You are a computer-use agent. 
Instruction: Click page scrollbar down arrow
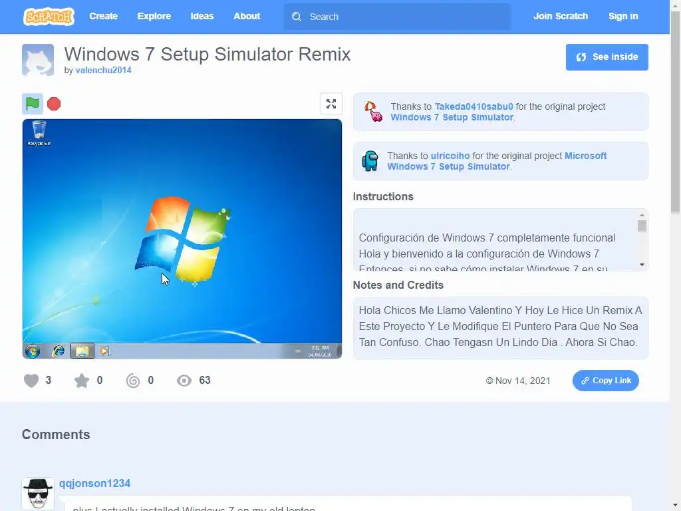coord(675,506)
